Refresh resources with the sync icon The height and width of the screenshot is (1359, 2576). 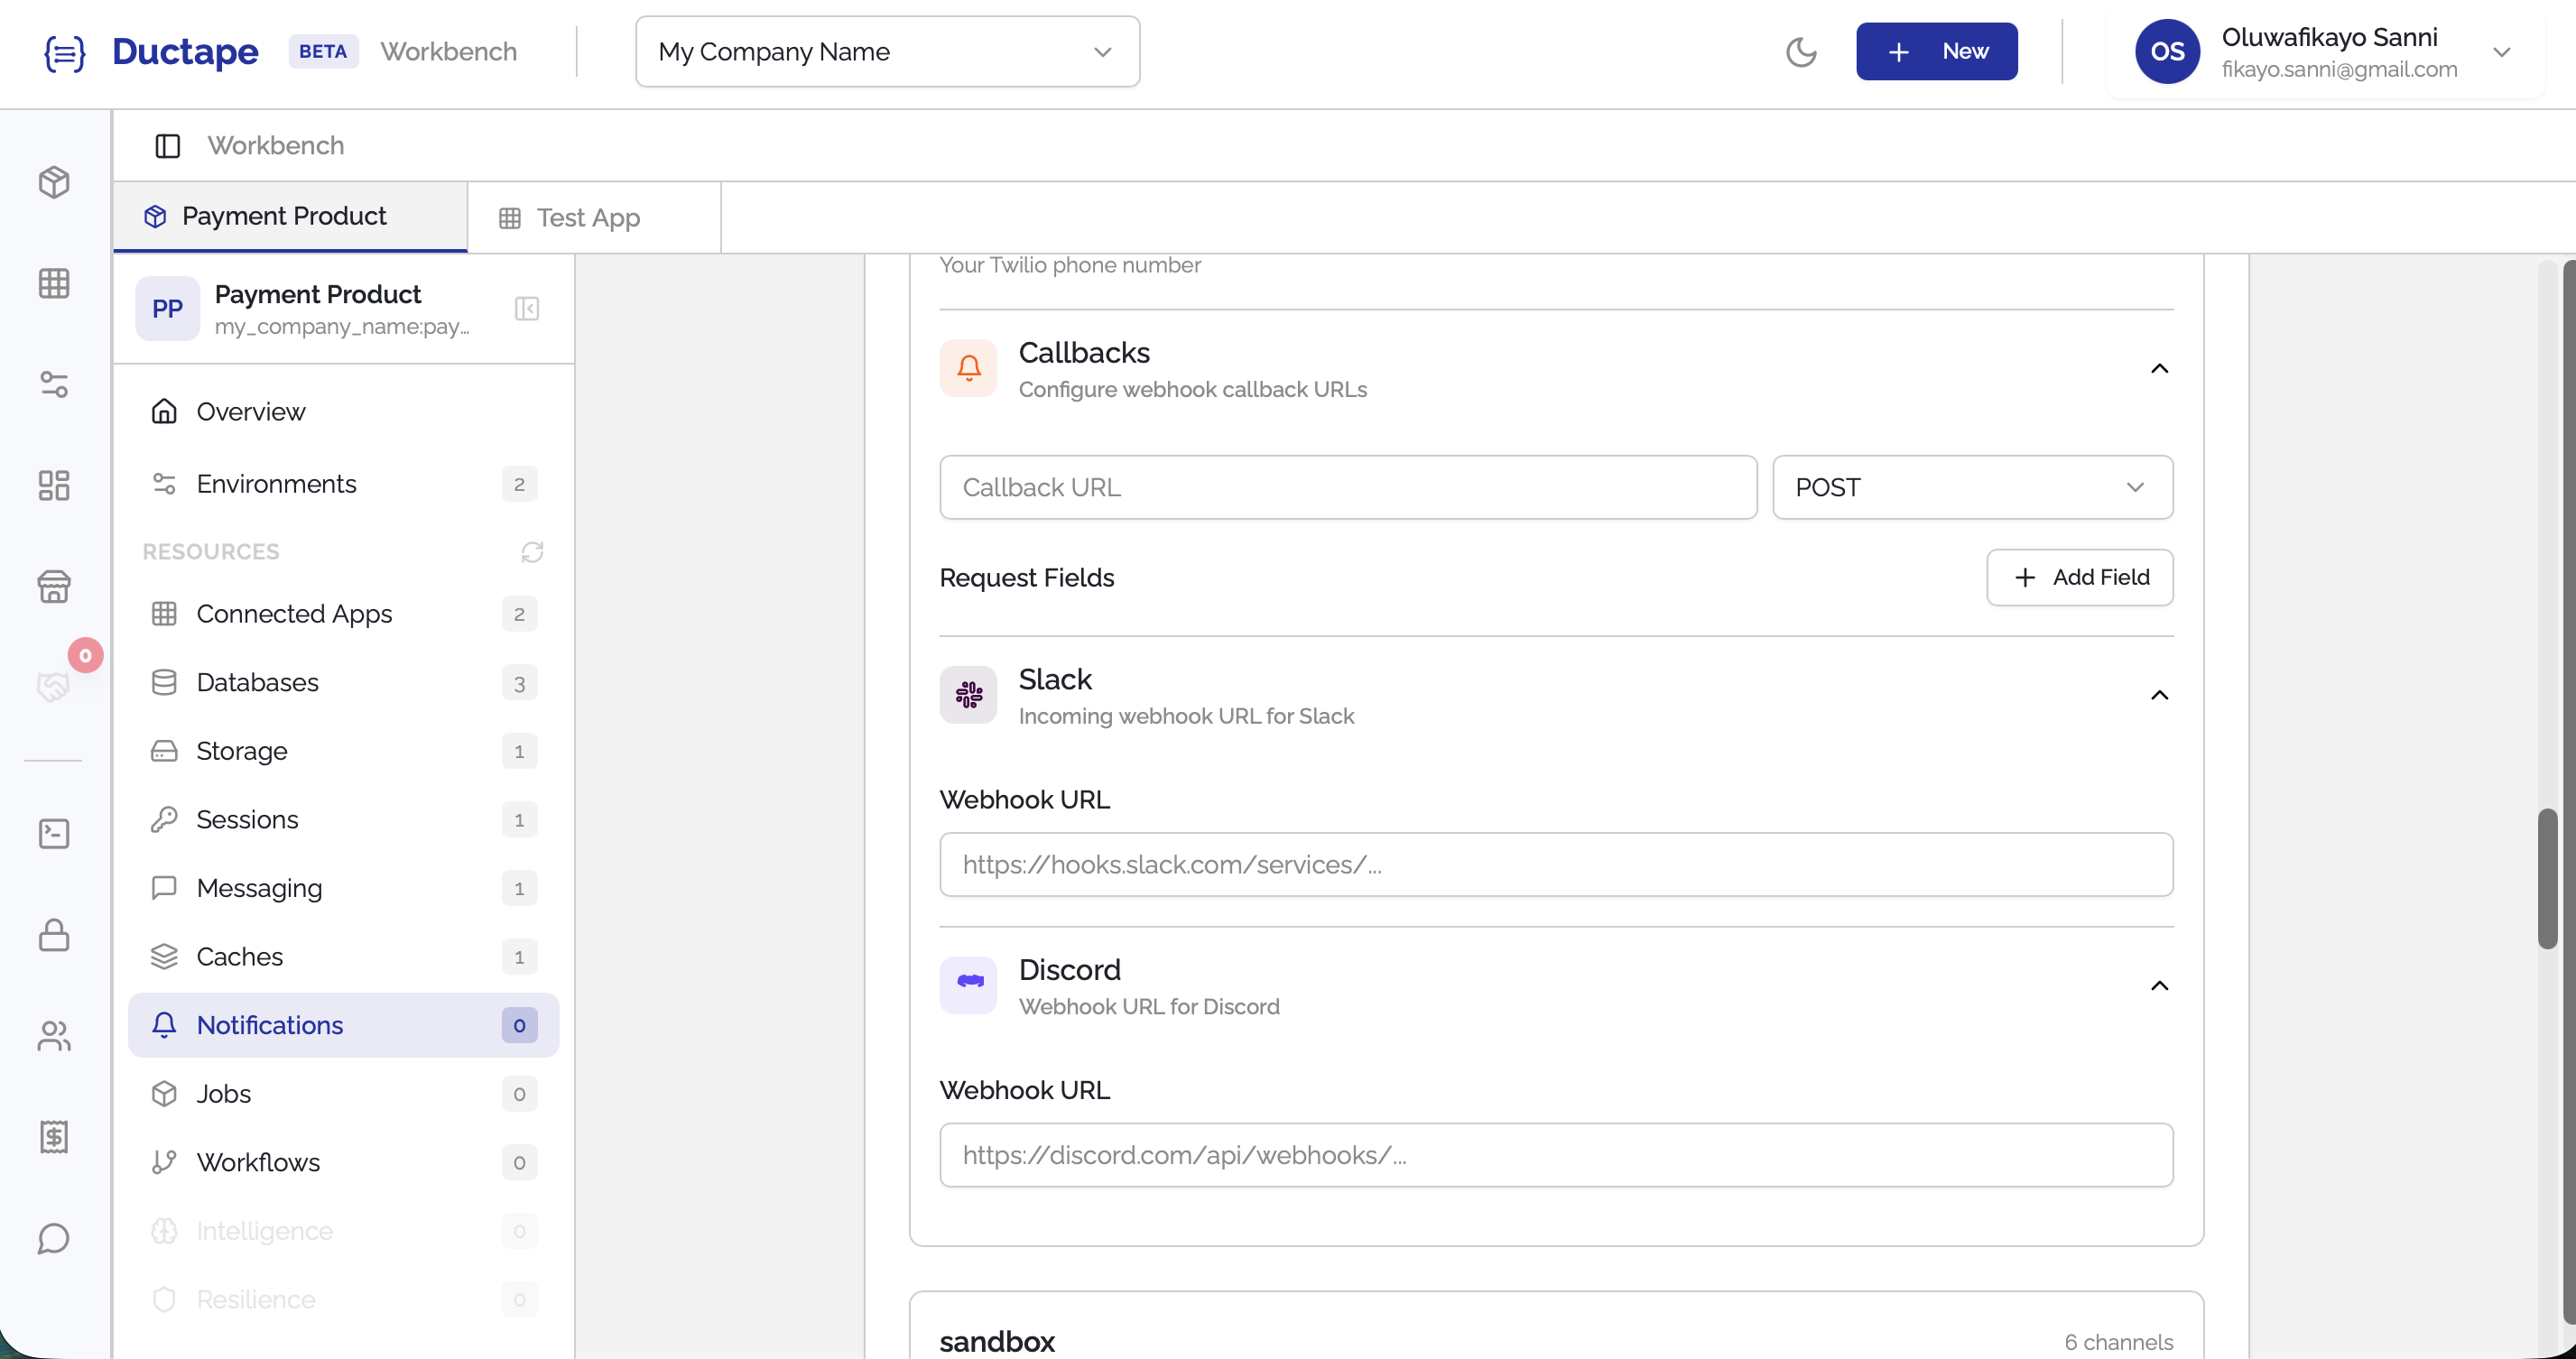pos(532,552)
